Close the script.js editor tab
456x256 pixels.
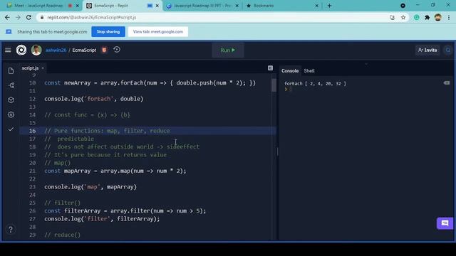(43, 68)
